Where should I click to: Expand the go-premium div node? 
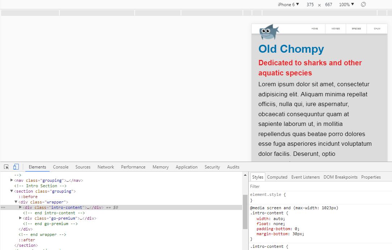point(21,218)
